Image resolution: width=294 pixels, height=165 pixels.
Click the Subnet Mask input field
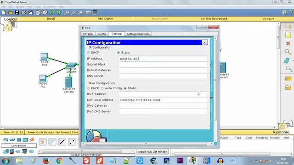pos(163,65)
